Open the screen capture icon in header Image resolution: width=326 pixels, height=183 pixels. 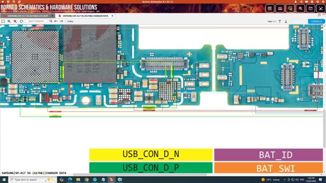[x=321, y=8]
